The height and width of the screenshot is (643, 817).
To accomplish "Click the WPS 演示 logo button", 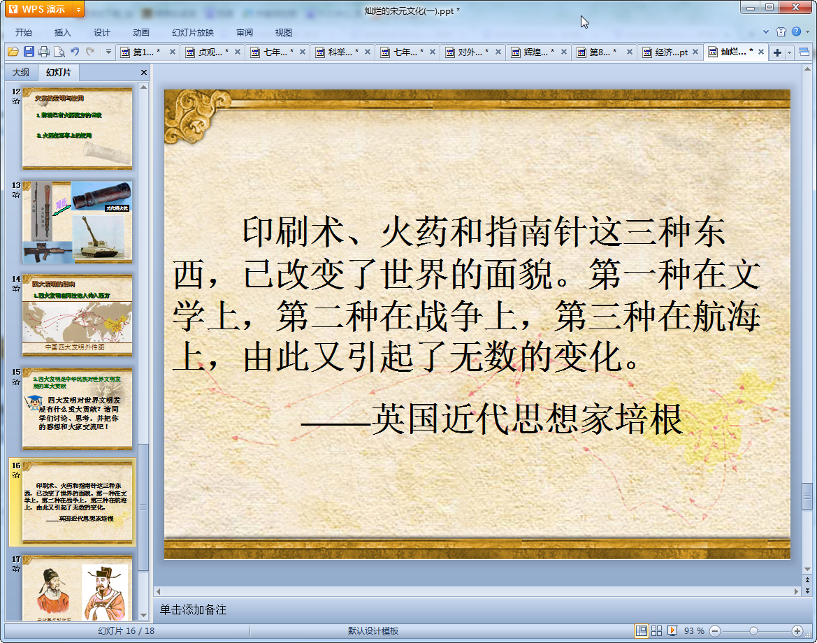I will (x=38, y=9).
